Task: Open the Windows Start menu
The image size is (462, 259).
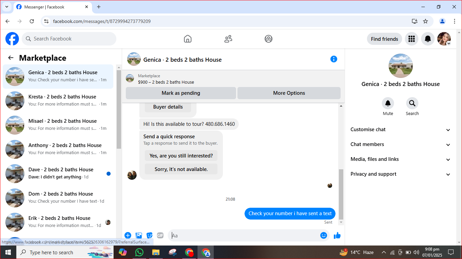Action: 8,252
